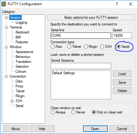Image resolution: width=138 pixels, height=134 pixels.
Task: Click the PuTTY icon in title bar
Action: point(4,4)
